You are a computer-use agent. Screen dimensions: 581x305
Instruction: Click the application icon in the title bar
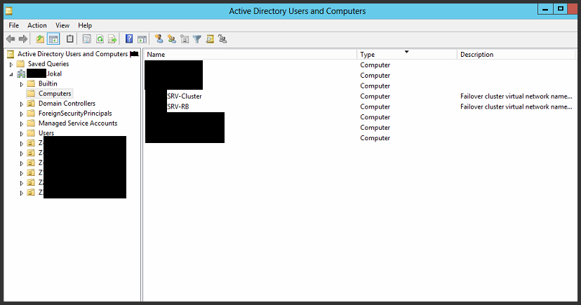(x=9, y=11)
